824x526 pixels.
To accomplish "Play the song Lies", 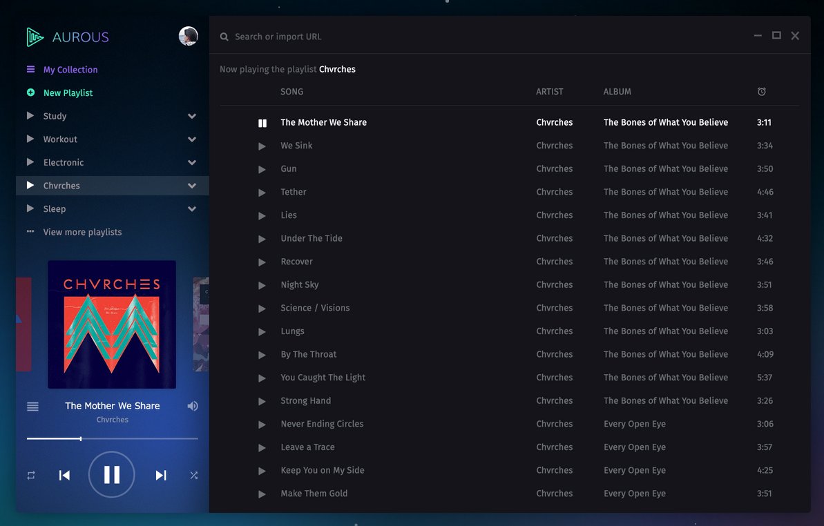I will point(262,215).
